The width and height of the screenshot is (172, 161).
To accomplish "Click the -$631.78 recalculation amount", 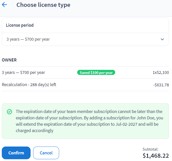I will 161,85.
